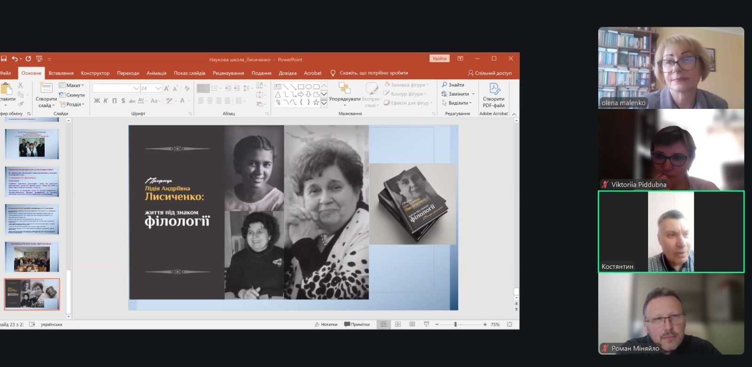752x367 pixels.
Task: Start slideshow from beginning icon
Action: click(39, 59)
